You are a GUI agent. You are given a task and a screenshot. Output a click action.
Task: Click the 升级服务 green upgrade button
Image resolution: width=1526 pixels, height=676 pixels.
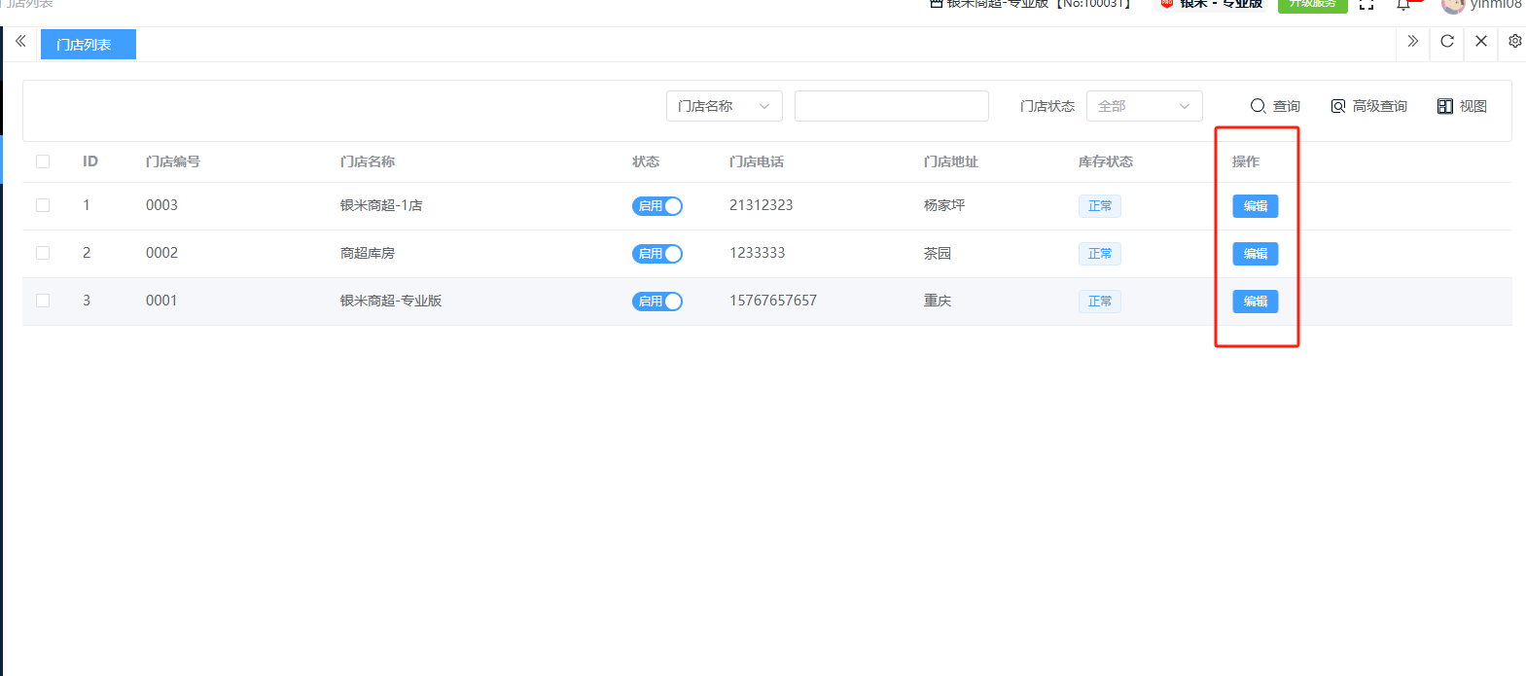pyautogui.click(x=1312, y=5)
